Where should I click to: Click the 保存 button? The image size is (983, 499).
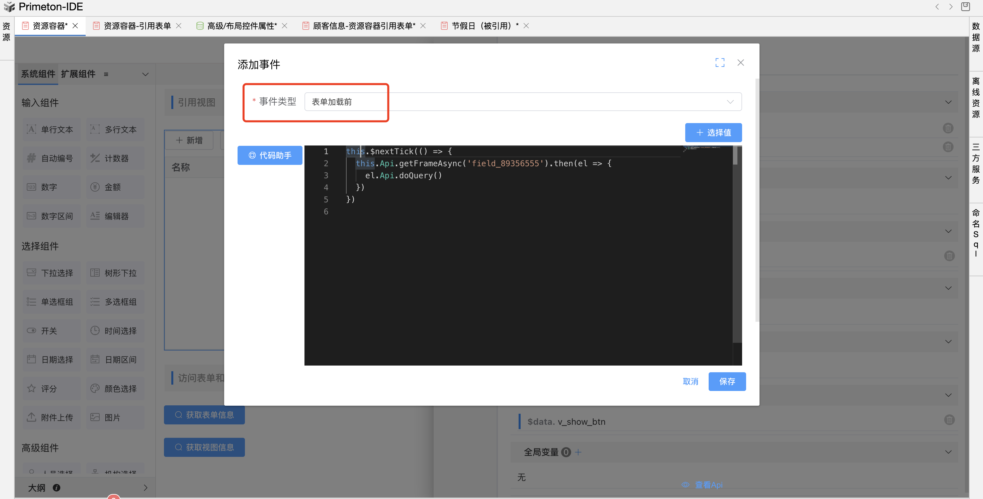pos(727,382)
